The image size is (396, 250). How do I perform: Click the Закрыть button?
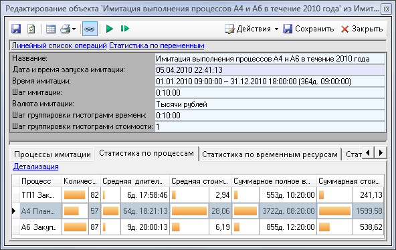coord(362,29)
